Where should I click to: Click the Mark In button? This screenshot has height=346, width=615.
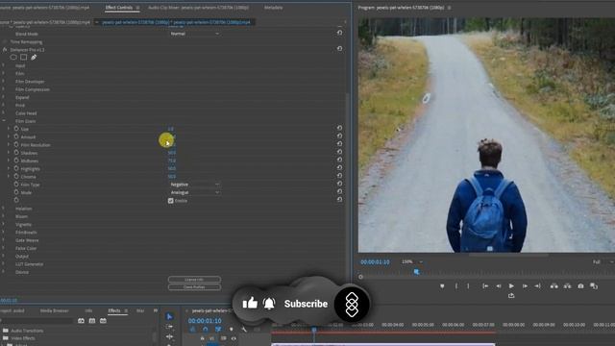click(x=456, y=286)
